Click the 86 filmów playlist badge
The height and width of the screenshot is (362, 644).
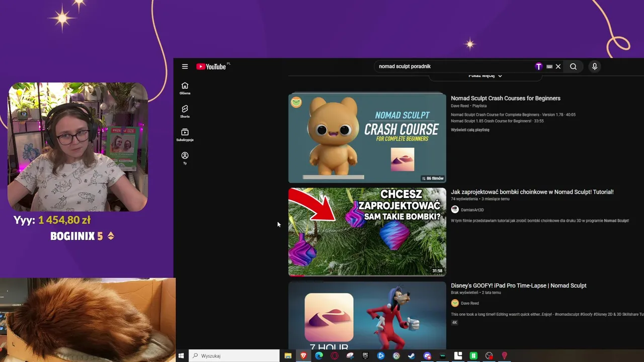pos(433,178)
